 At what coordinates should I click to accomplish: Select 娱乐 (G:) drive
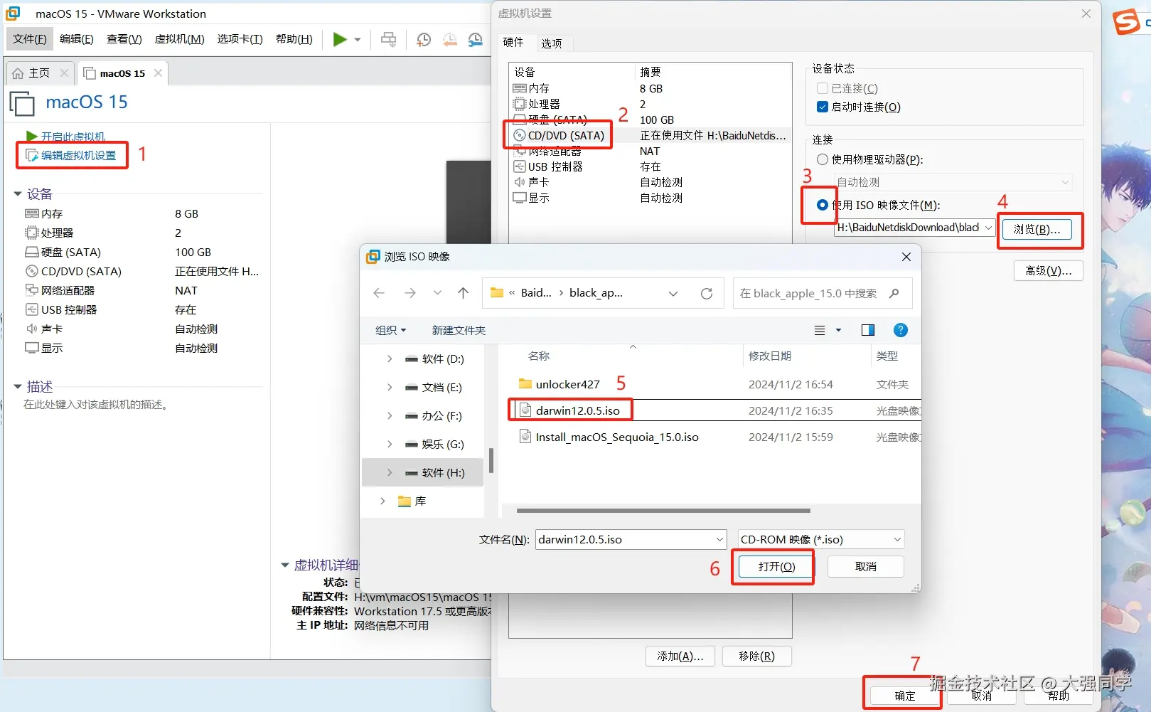point(434,445)
